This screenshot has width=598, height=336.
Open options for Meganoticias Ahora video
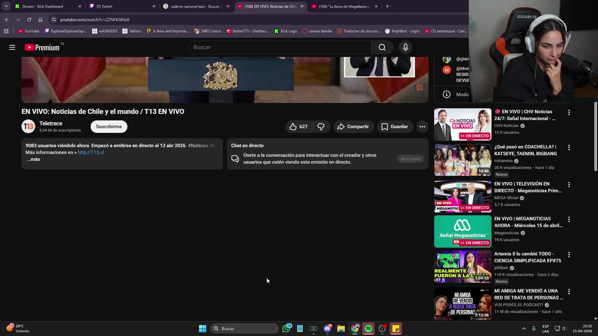point(569,219)
